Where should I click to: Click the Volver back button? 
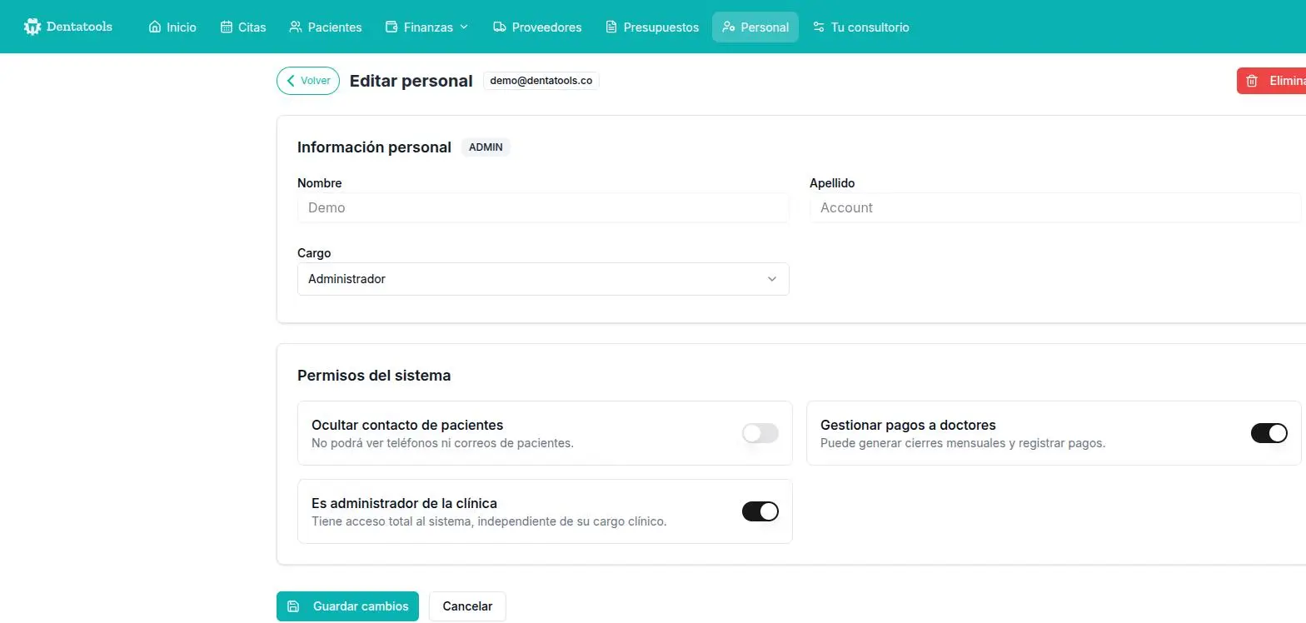coord(308,81)
